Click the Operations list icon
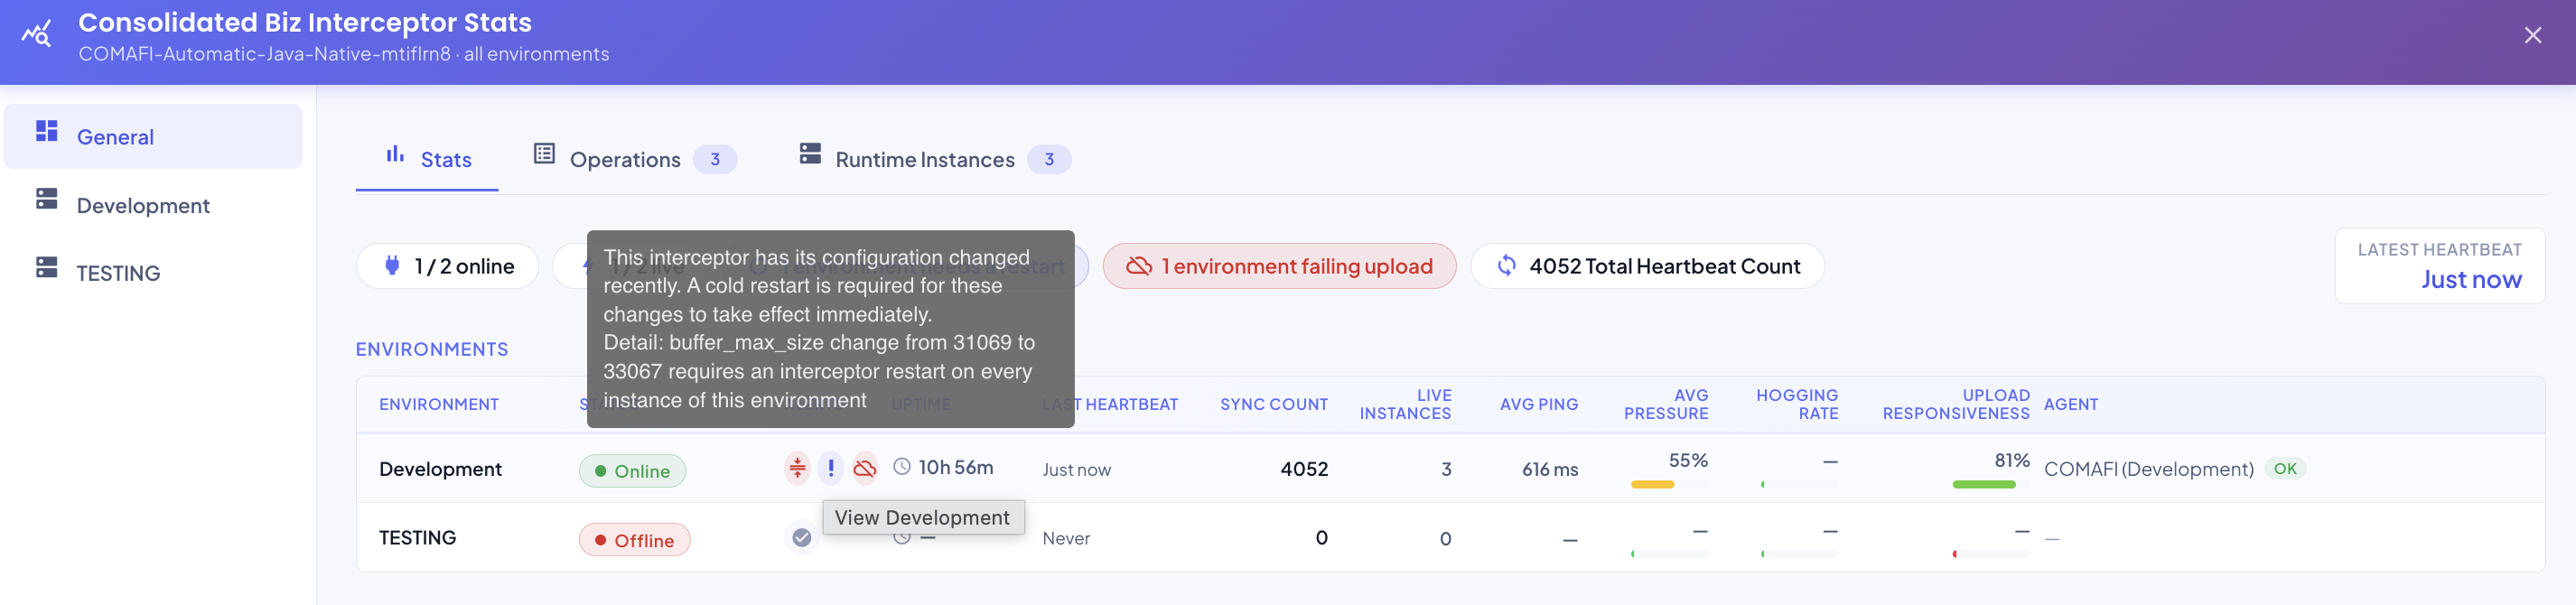Image resolution: width=2576 pixels, height=605 pixels. [x=544, y=153]
